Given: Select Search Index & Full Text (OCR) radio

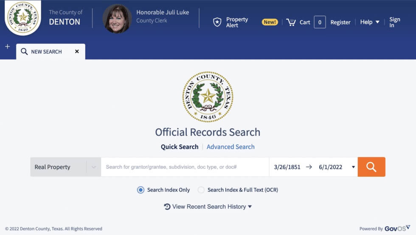Looking at the screenshot, I should tap(201, 190).
